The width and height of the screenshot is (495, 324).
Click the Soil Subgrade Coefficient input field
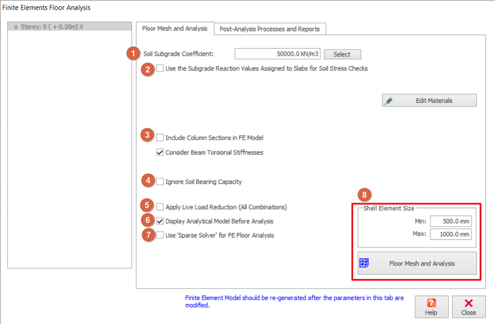tap(277, 54)
